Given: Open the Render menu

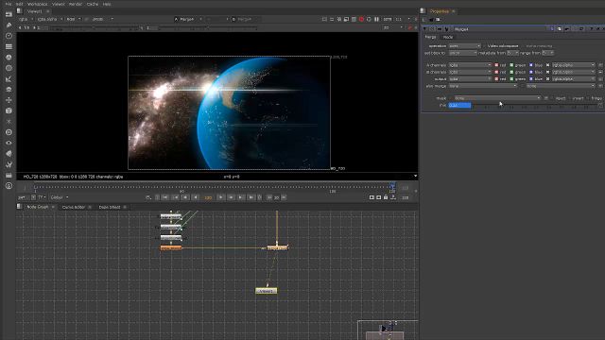Looking at the screenshot, I should [76, 4].
